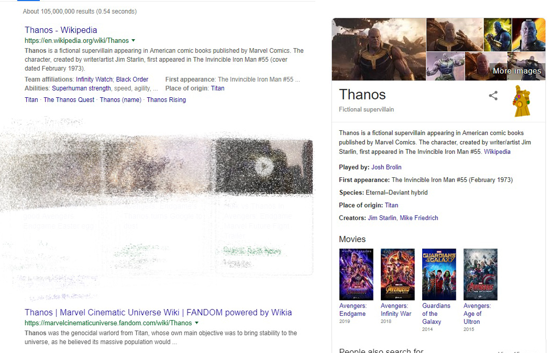Screen dimensions: 550x353
Task: Open the Mike Friedrich creator link
Action: [419, 218]
